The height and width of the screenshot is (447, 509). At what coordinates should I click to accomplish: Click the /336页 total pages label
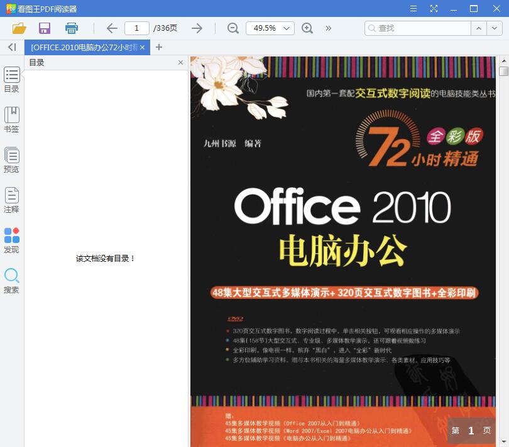[x=165, y=28]
